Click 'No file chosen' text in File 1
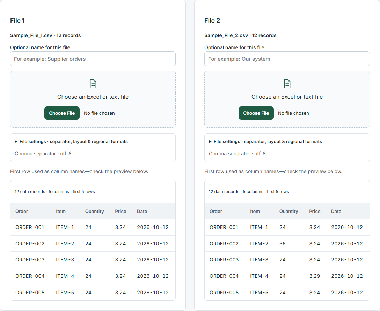The image size is (380, 311). tap(99, 113)
